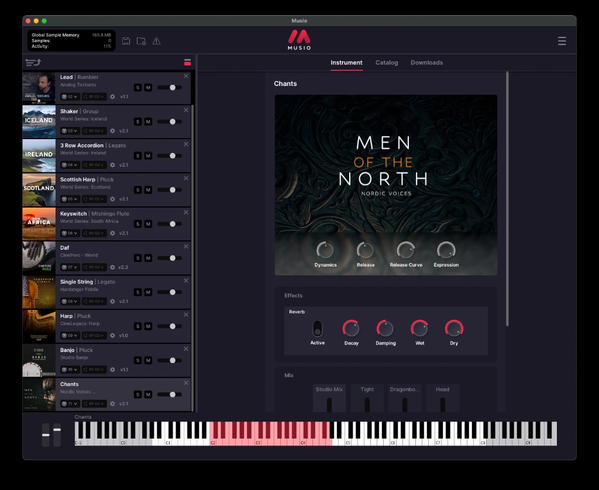This screenshot has height=490, width=599.
Task: Remove Chants instrument with X icon
Action: click(186, 382)
